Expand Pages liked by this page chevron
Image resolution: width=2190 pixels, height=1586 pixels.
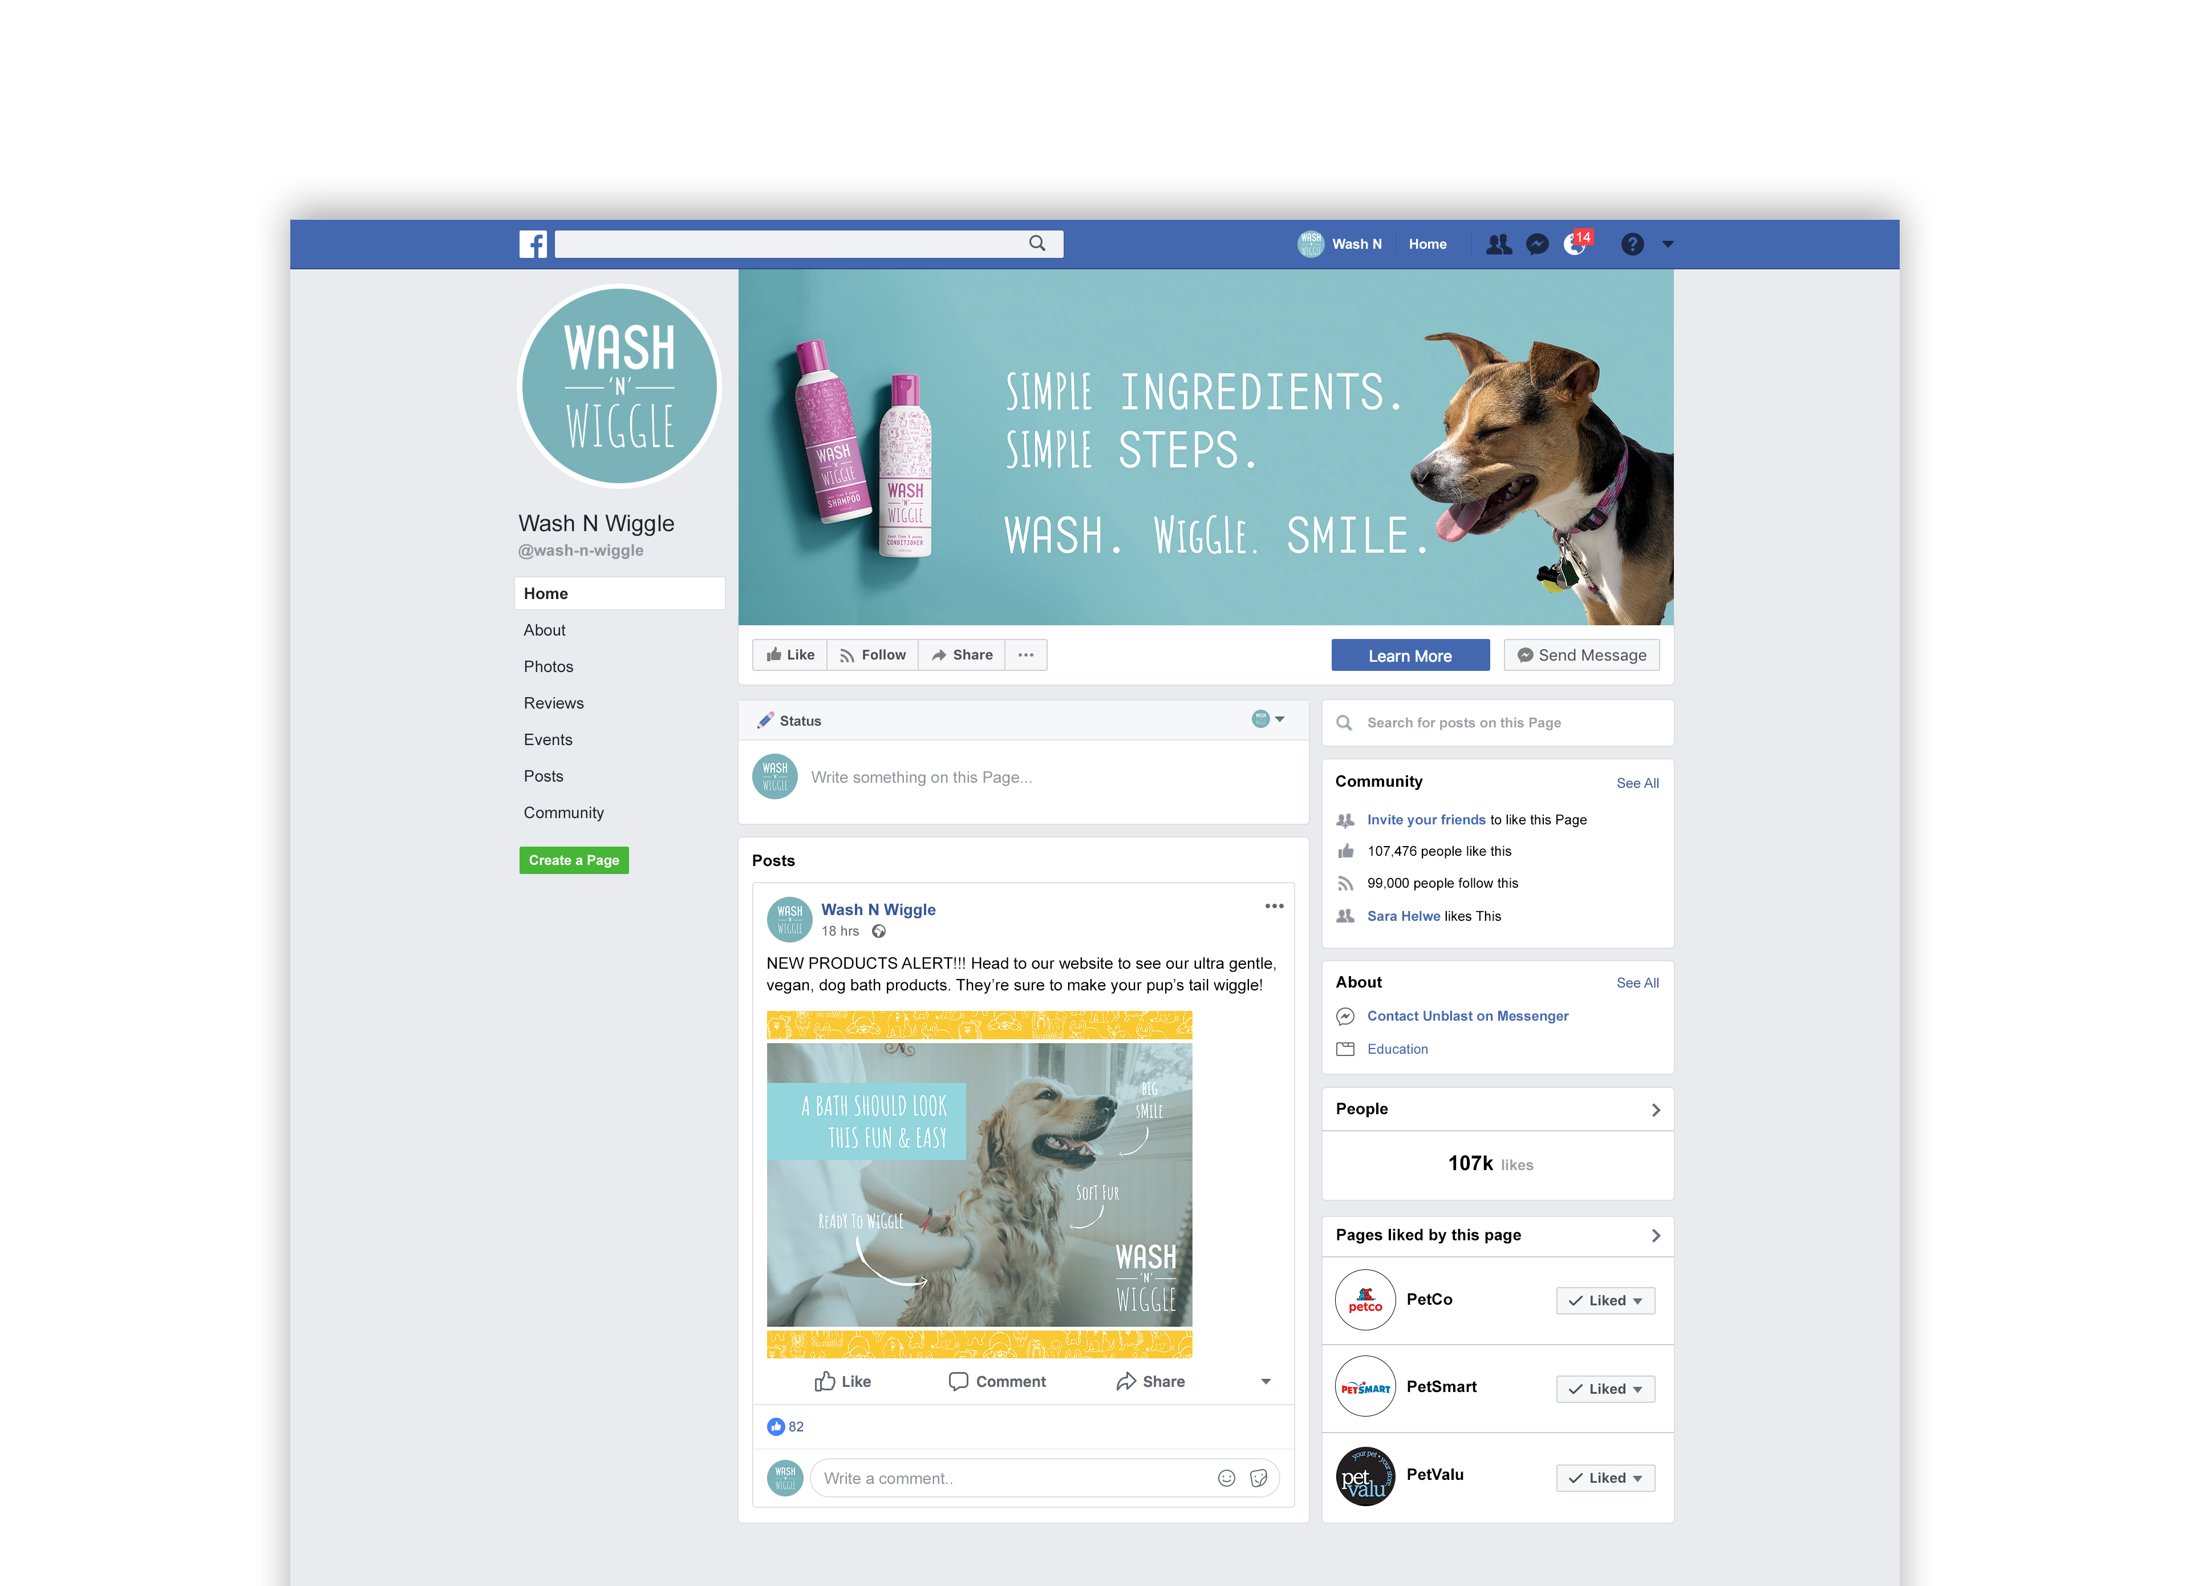click(x=1656, y=1236)
